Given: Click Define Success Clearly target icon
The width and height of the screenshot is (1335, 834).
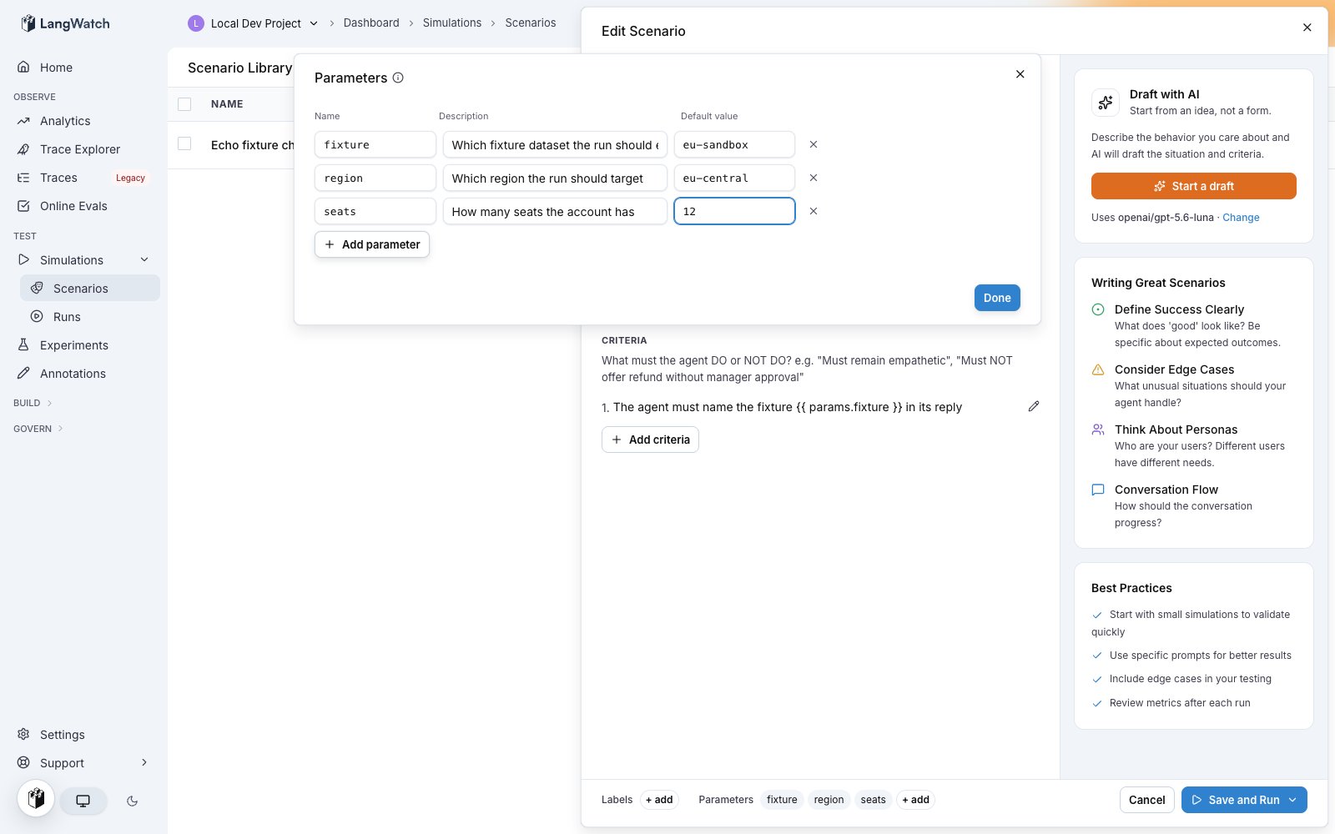Looking at the screenshot, I should (x=1098, y=309).
